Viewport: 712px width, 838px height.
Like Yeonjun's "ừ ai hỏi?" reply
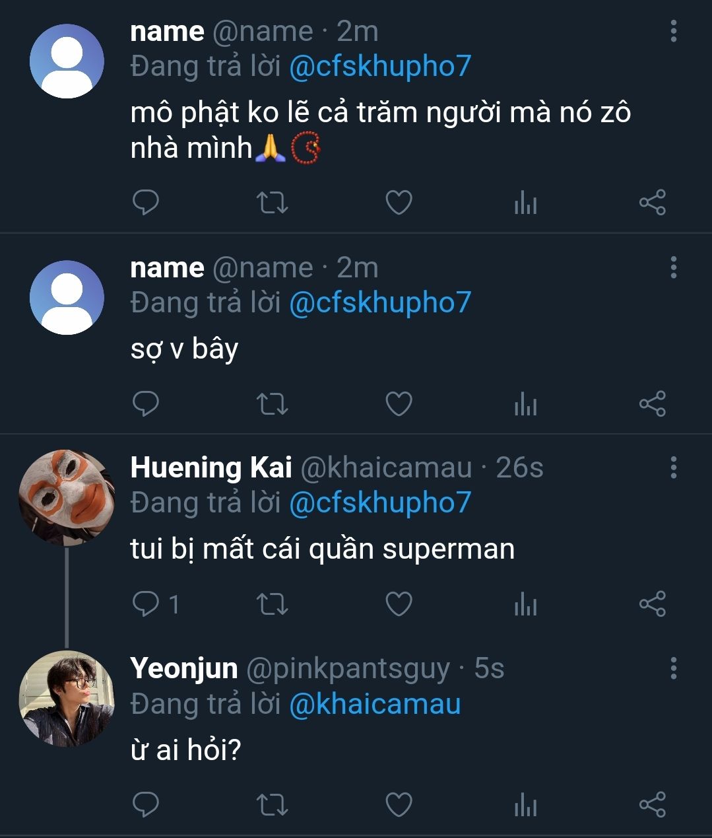point(399,805)
